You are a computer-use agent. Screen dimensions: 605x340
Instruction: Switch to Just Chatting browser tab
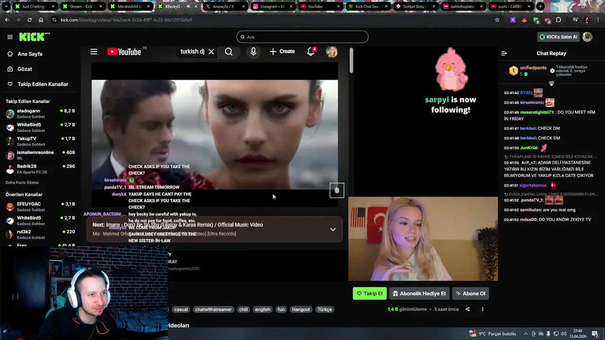tap(34, 7)
